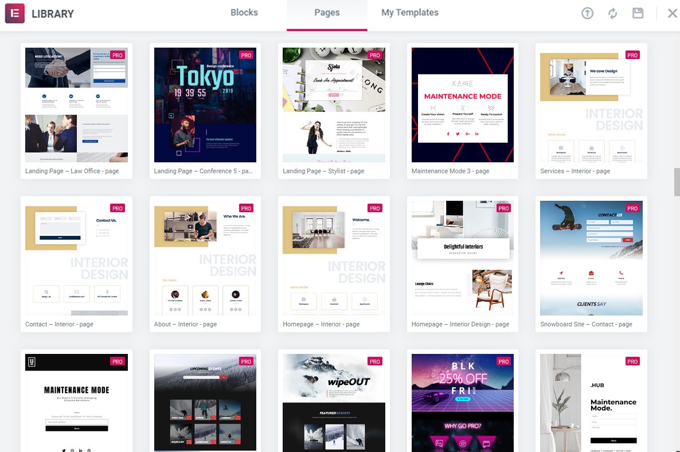Open the My Templates tab
680x452 pixels.
(x=410, y=13)
